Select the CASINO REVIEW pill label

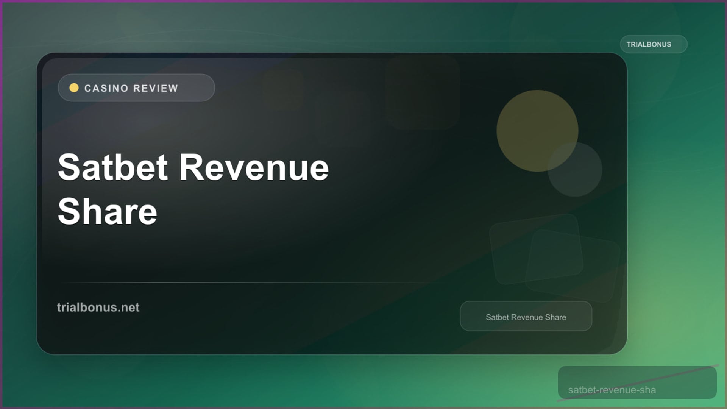[x=136, y=88]
